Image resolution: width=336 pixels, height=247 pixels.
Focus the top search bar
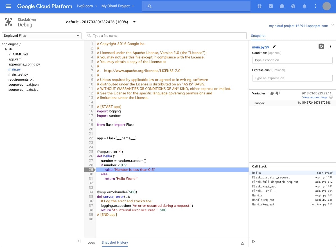(x=196, y=6)
